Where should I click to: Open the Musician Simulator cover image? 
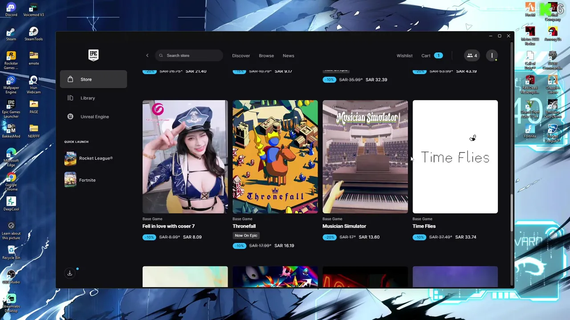click(365, 156)
